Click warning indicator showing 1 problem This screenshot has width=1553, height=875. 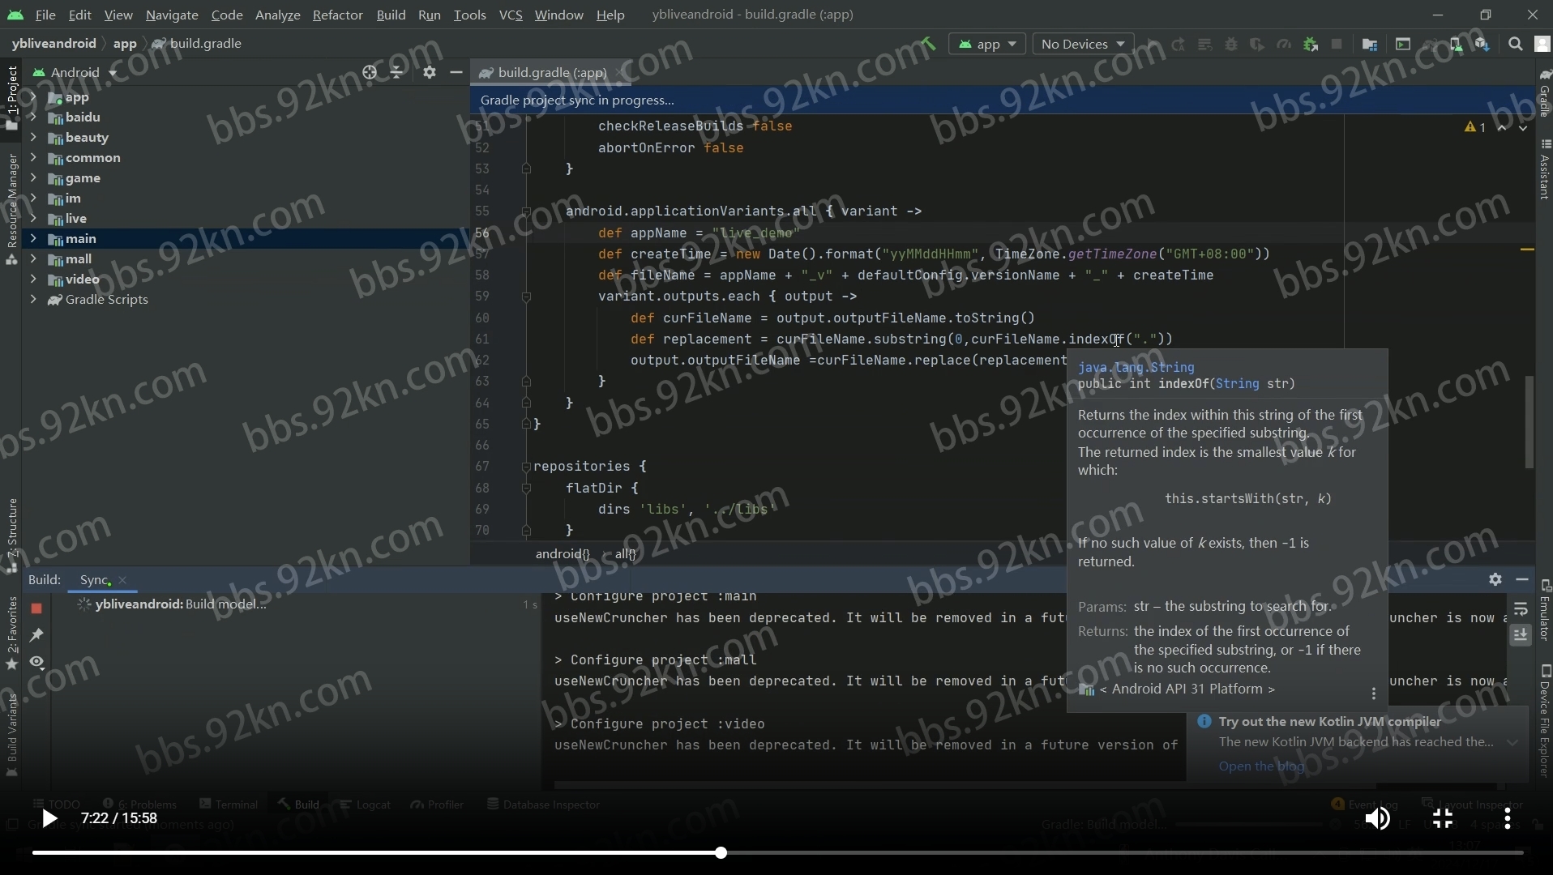[x=1475, y=127]
